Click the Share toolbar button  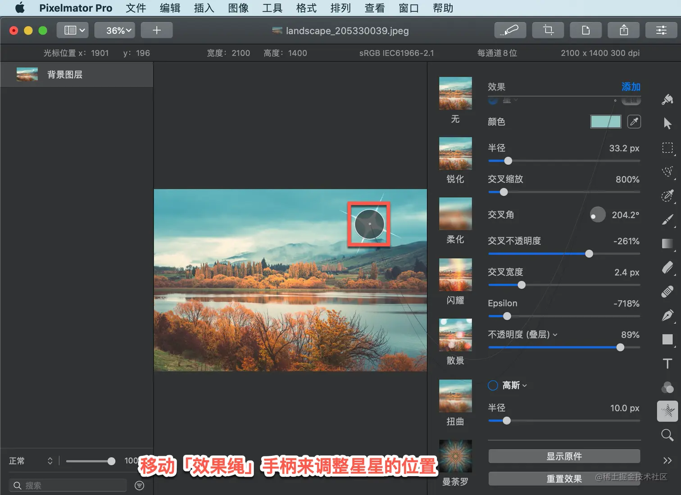624,30
